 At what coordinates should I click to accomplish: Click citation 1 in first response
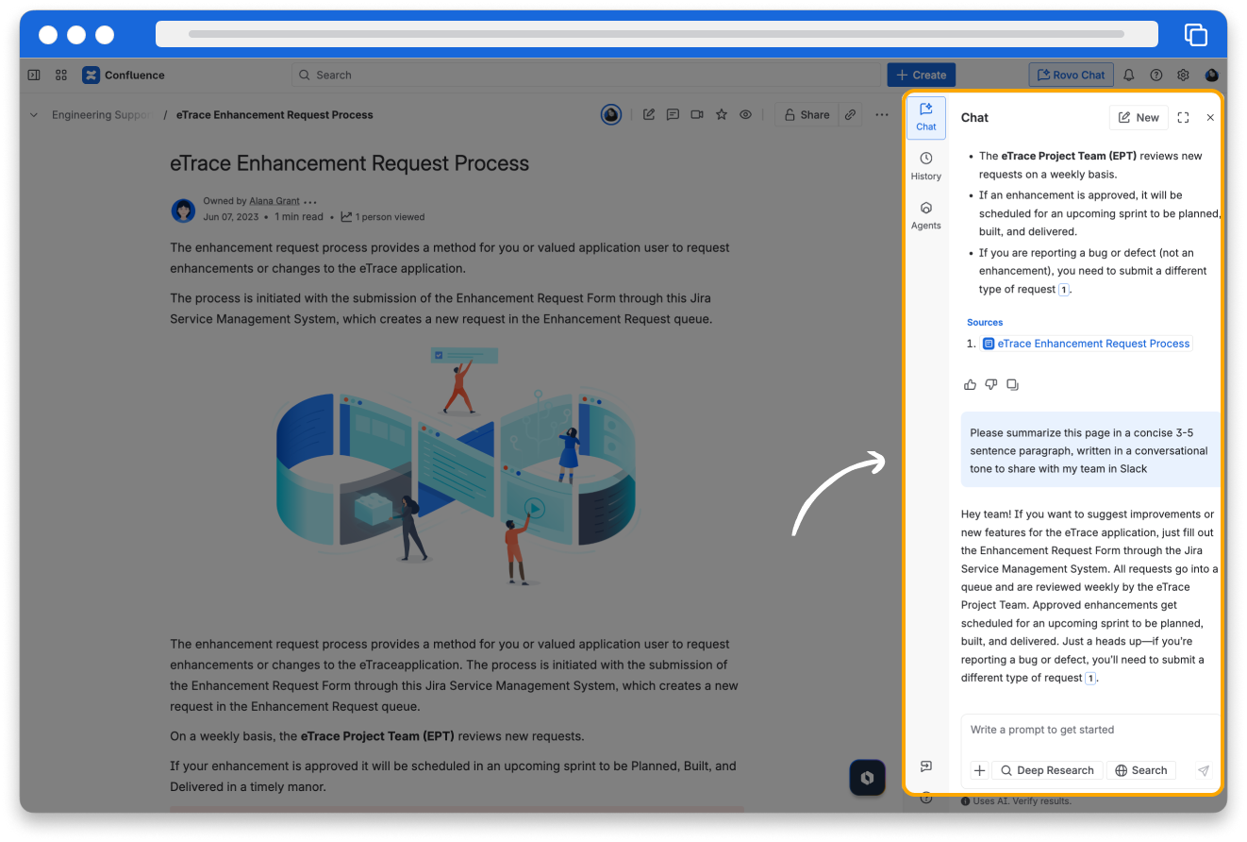1064,290
